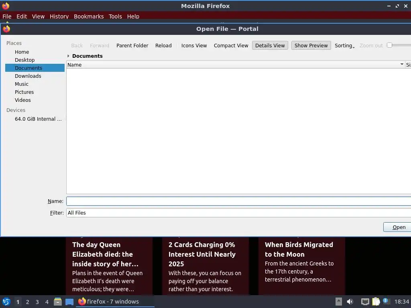Image resolution: width=411 pixels, height=308 pixels.
Task: Minimize the Mozilla Firefox window
Action: tap(389, 6)
